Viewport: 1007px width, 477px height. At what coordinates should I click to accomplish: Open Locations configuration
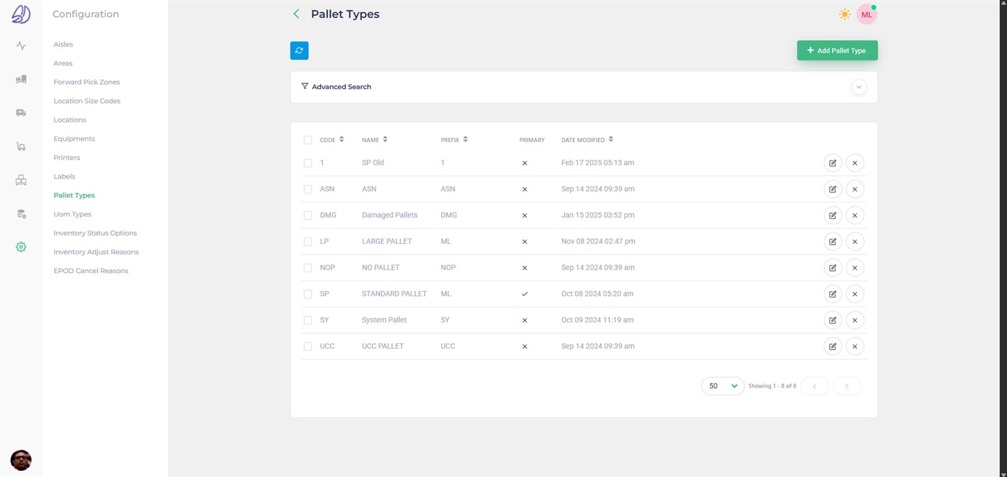pos(70,120)
